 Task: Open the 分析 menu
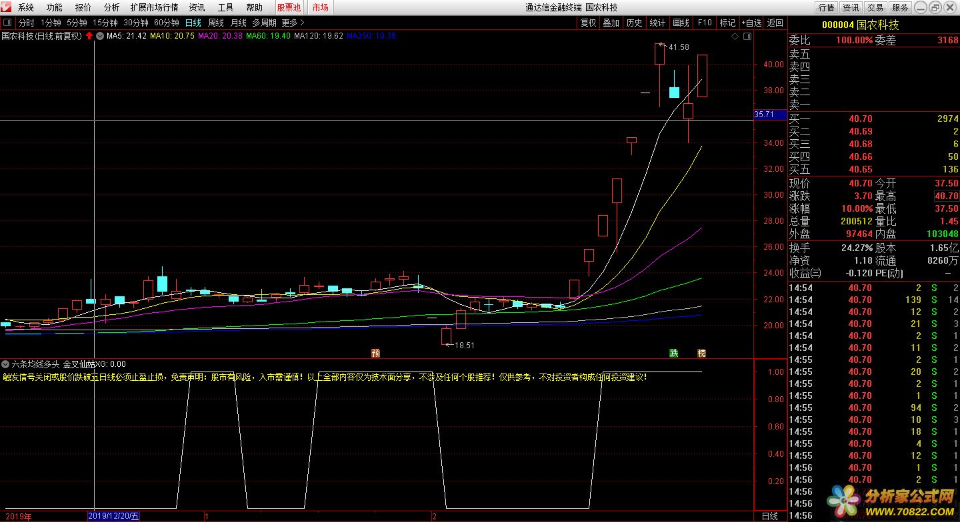click(x=112, y=7)
